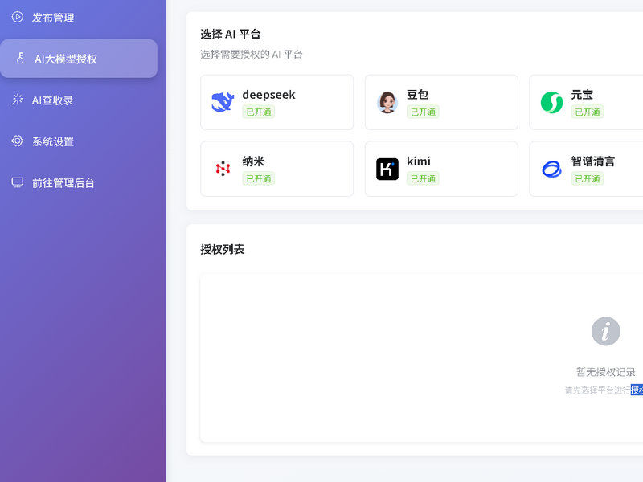The height and width of the screenshot is (482, 643).
Task: Click the blue 智谱清言 logo icon
Action: point(551,169)
